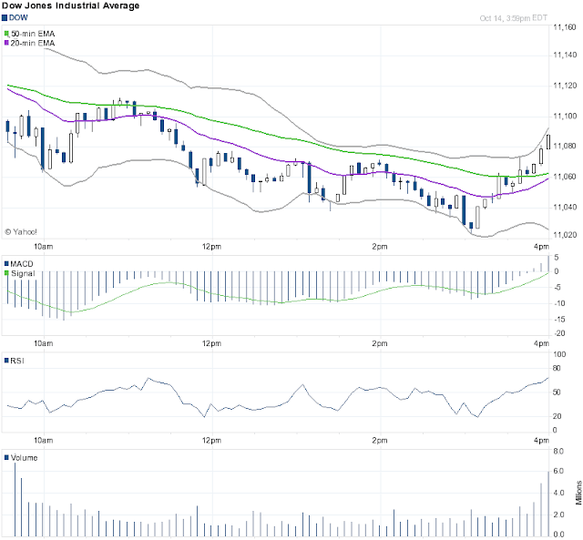Click the 8.0 volume axis label
The width and height of the screenshot is (583, 540).
pos(558,452)
